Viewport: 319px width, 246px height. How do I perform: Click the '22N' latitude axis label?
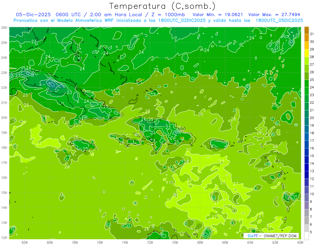[x=4, y=88]
